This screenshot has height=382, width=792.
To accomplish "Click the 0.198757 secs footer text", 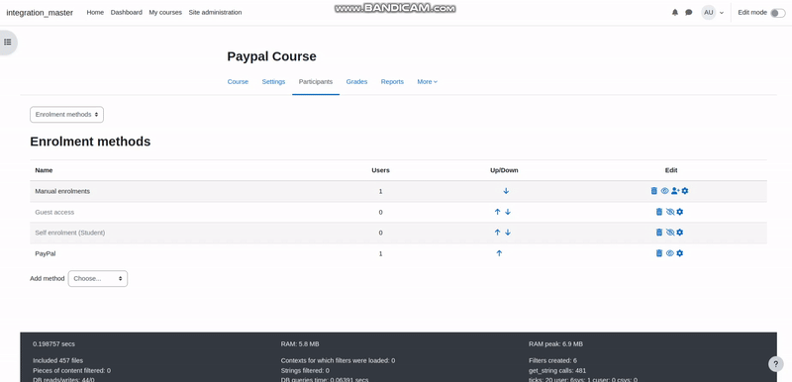I will pos(54,344).
